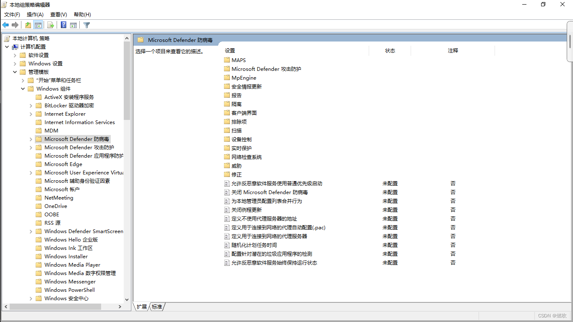This screenshot has height=322, width=573.
Task: Collapse the Windows 组件 tree node
Action: click(23, 88)
